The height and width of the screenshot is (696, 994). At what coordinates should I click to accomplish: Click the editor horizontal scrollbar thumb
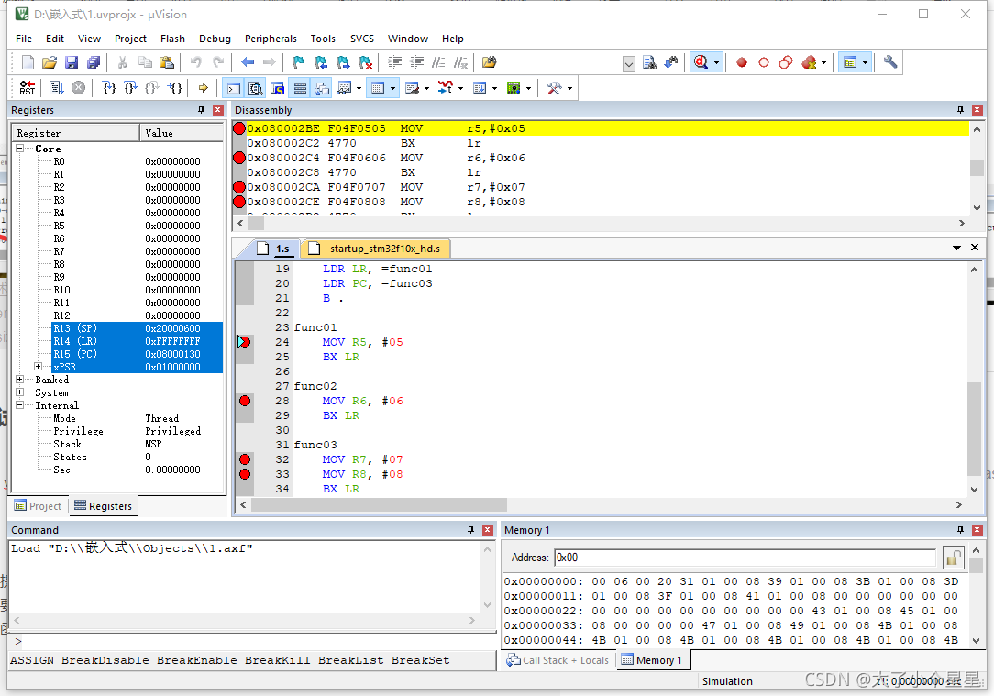point(379,505)
